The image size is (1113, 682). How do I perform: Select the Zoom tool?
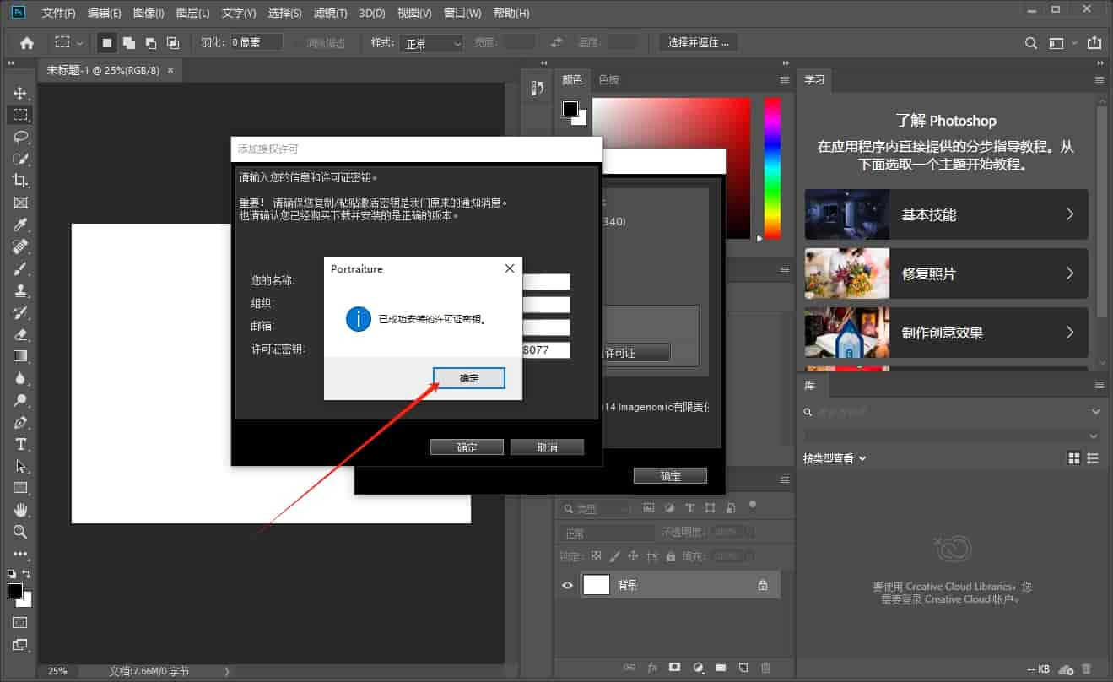[20, 532]
